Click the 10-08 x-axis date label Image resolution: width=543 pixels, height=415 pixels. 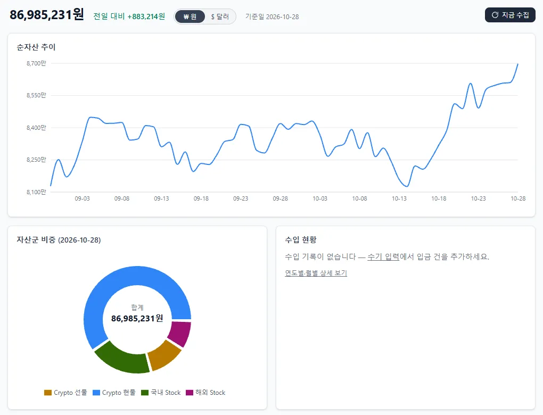[x=359, y=198]
